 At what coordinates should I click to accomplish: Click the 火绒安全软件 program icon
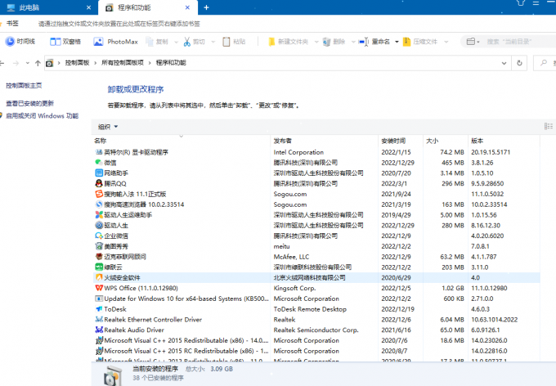pyautogui.click(x=99, y=278)
